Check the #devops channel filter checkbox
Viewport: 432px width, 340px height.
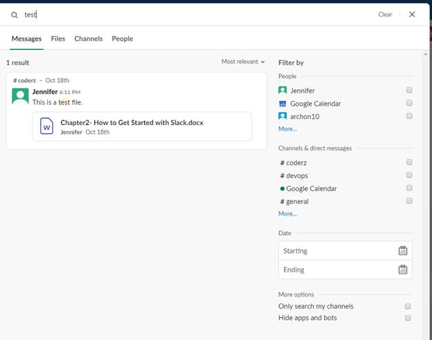(x=409, y=175)
